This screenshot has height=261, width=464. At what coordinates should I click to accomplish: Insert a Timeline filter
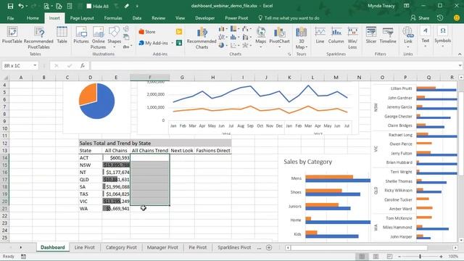388,36
